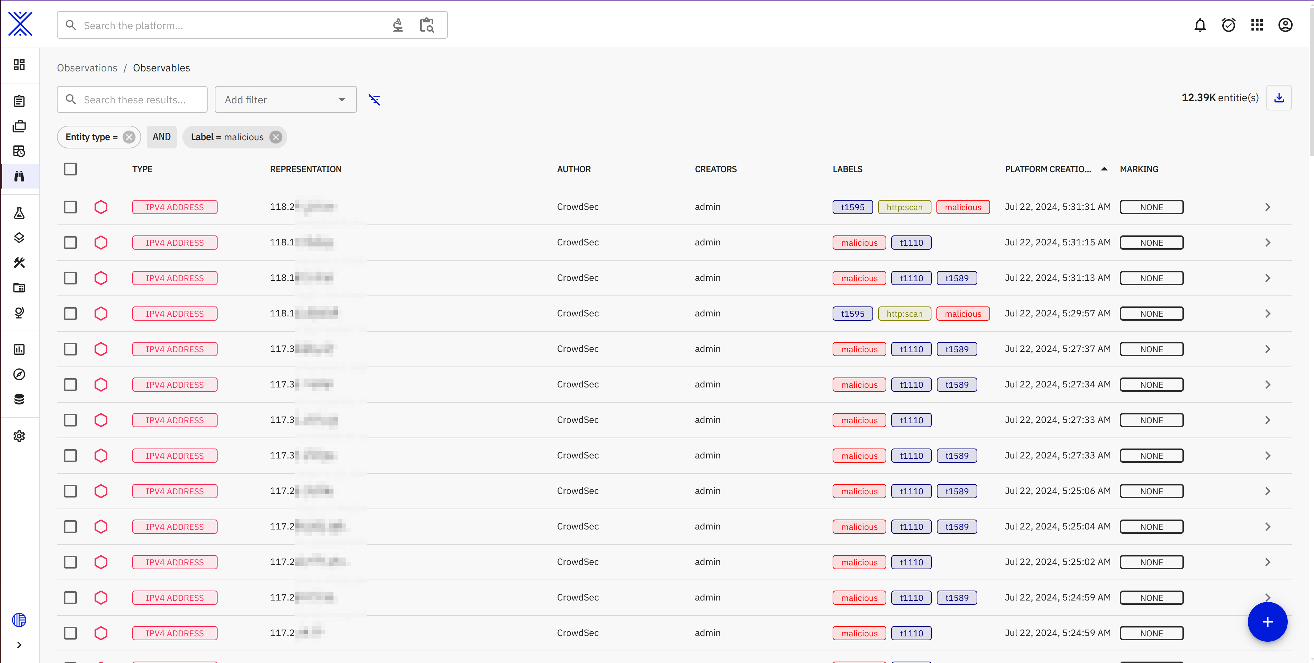Click the blue plus create button
Screen dimensions: 1314x663
(1267, 622)
